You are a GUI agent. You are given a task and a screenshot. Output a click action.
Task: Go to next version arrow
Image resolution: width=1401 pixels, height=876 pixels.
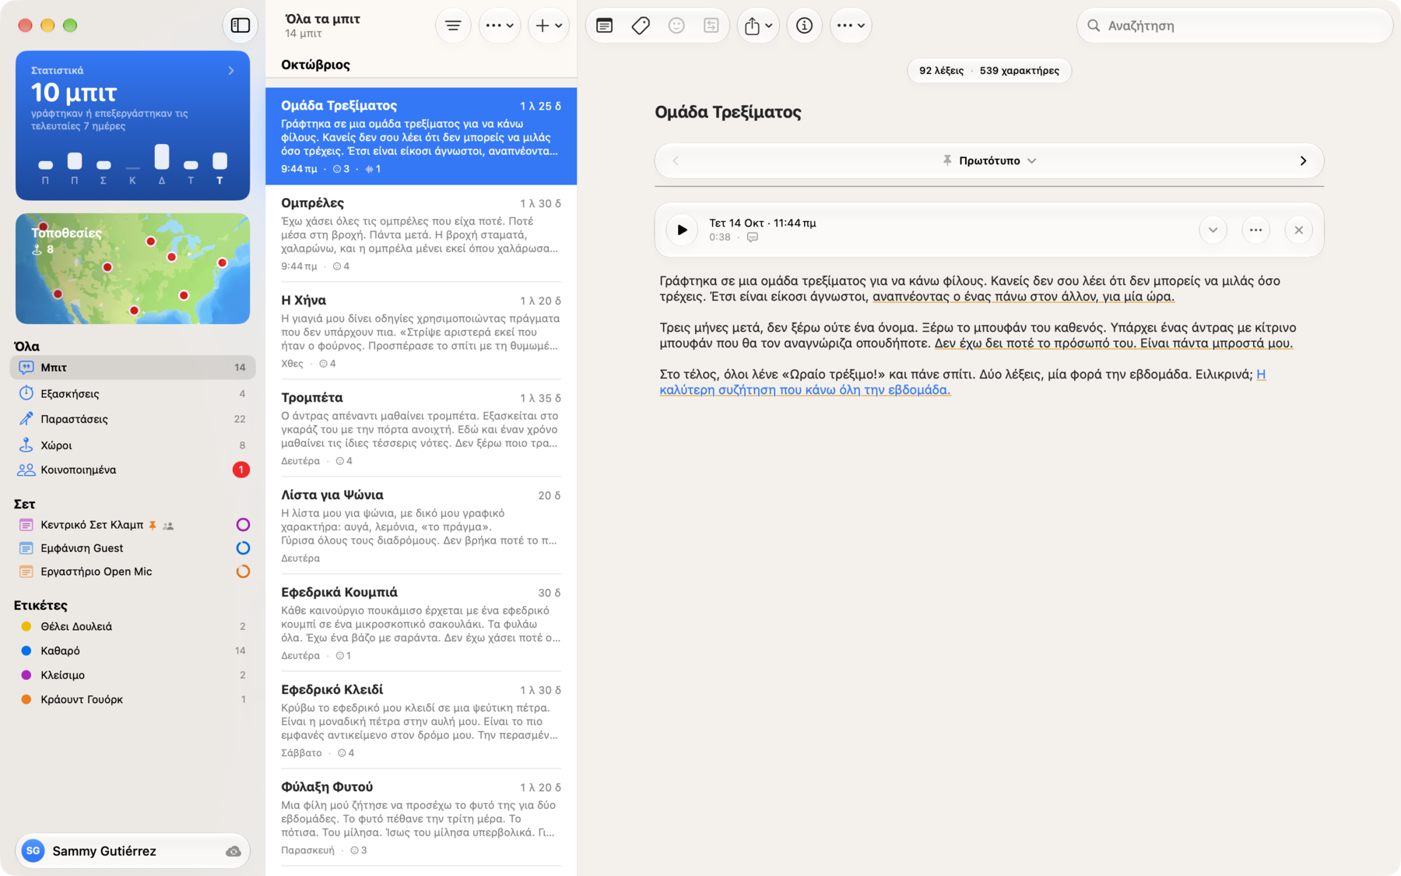1303,160
